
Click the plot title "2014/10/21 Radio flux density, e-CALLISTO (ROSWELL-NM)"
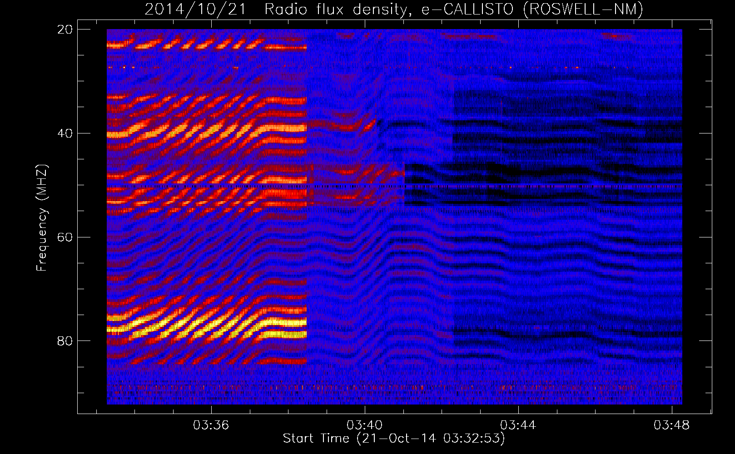pos(394,9)
